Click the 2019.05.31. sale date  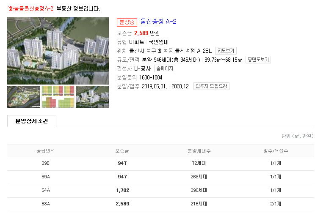coord(154,86)
